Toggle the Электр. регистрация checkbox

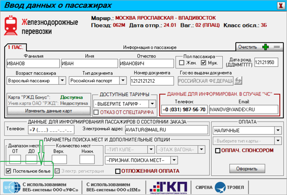(x=57, y=171)
